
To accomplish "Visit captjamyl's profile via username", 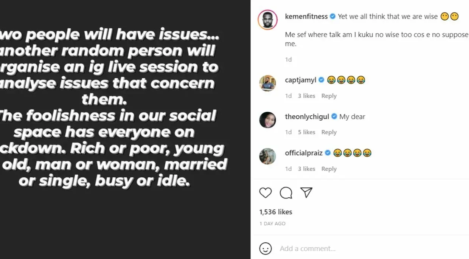I will coord(301,80).
